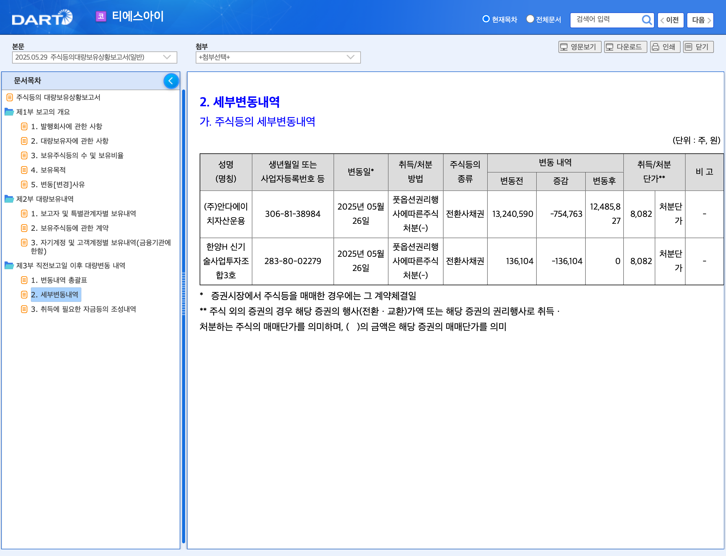The width and height of the screenshot is (726, 556).
Task: Click cell 283-80-02279
Action: pos(293,261)
